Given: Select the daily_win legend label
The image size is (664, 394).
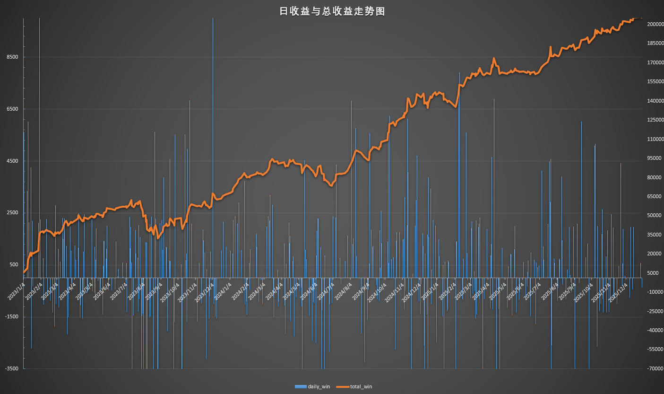Looking at the screenshot, I should click(319, 387).
